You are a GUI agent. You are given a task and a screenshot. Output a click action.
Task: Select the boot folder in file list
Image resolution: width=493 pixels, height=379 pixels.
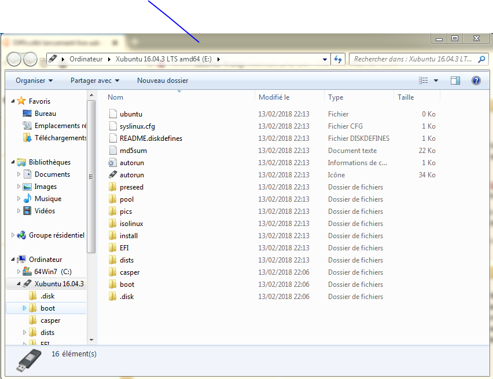point(127,285)
